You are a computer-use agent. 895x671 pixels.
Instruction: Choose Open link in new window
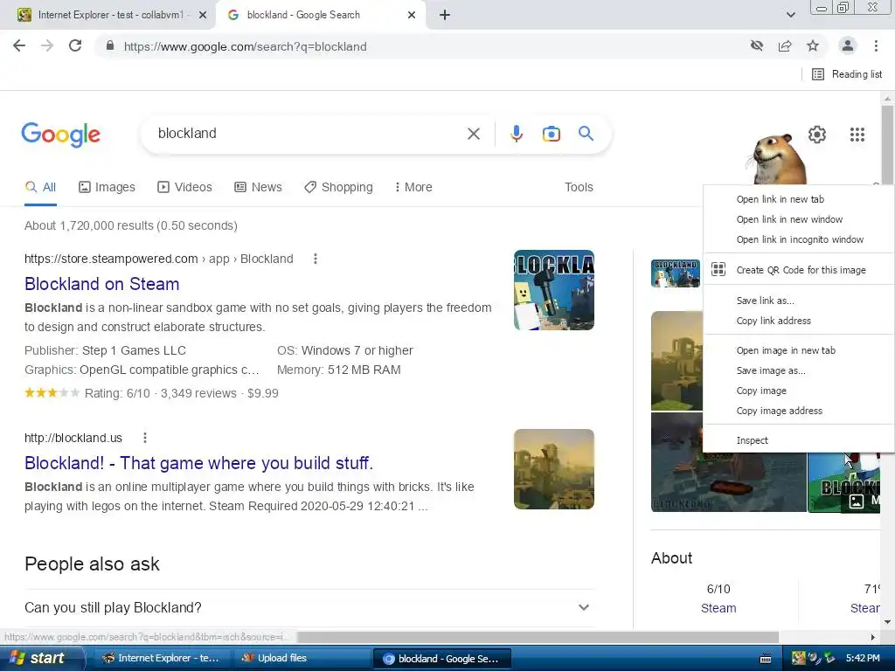[x=798, y=219]
